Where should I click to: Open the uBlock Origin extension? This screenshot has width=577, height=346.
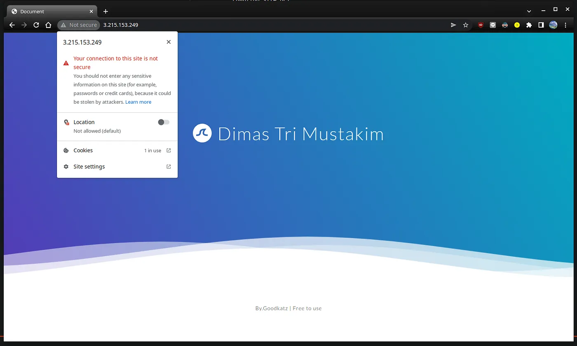[x=480, y=25]
